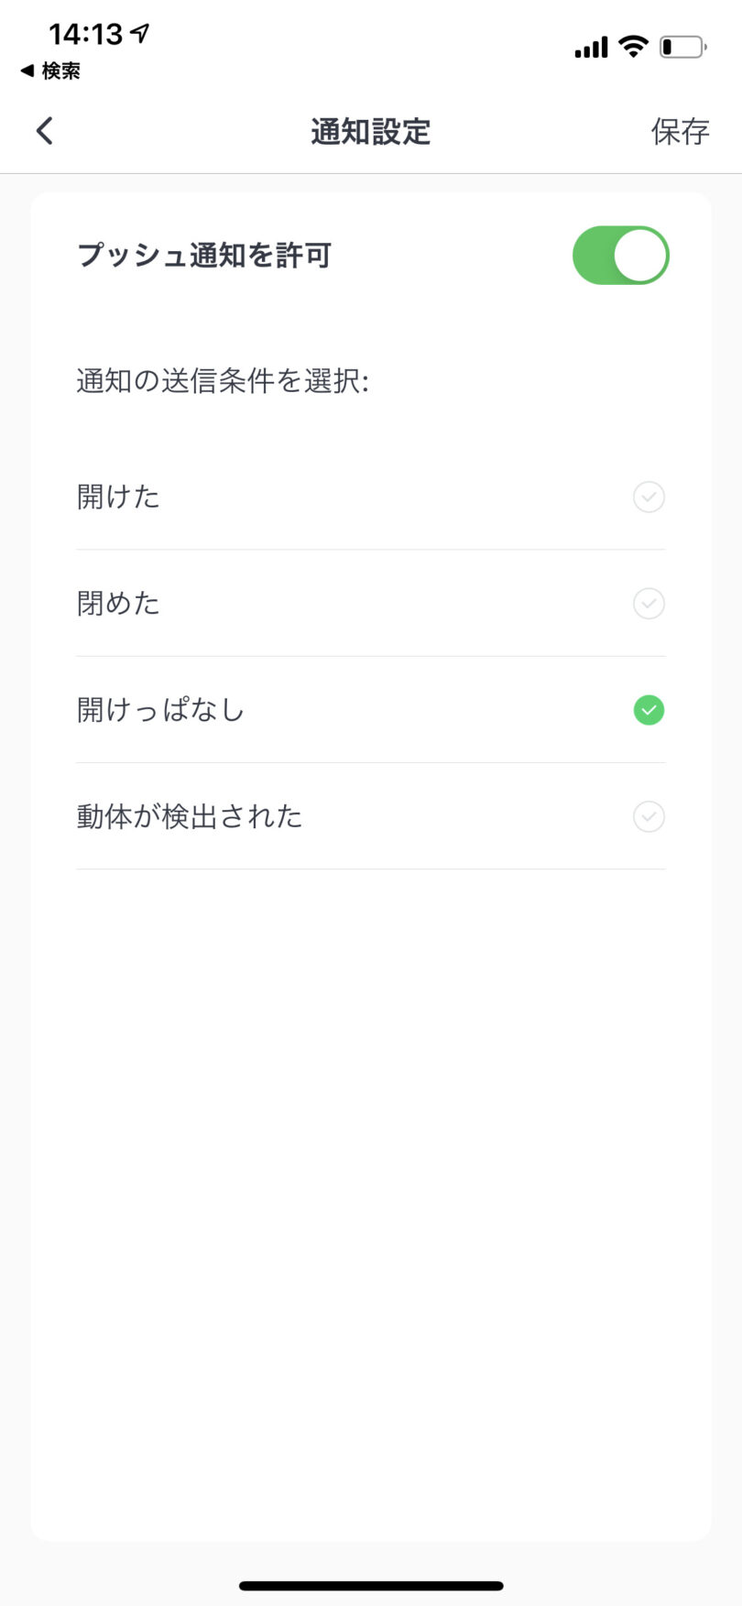The height and width of the screenshot is (1606, 742).
Task: Check the 開けた notification circle
Action: (649, 497)
